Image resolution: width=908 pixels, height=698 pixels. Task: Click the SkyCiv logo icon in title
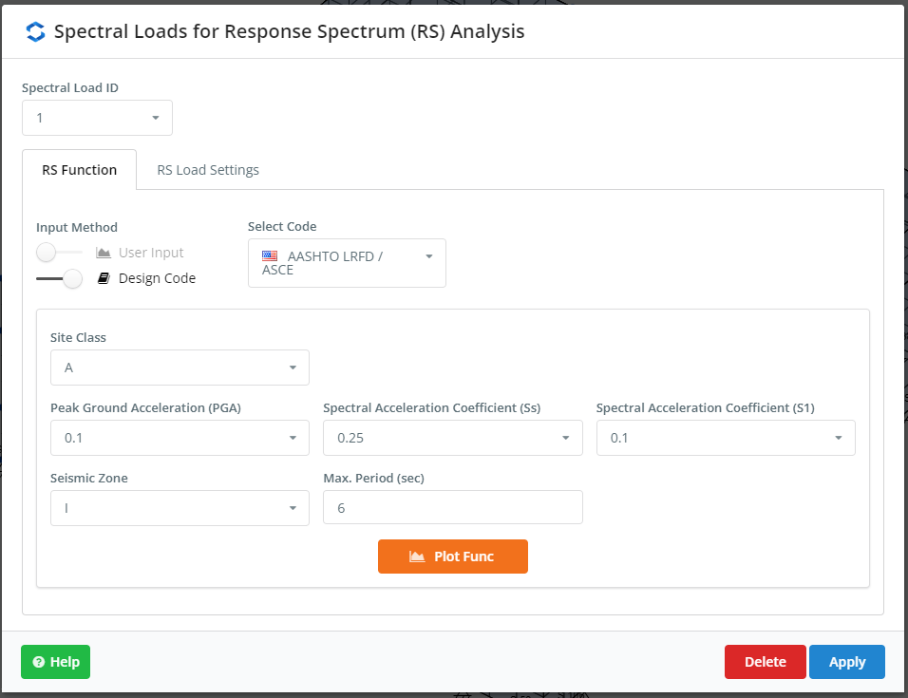click(35, 32)
